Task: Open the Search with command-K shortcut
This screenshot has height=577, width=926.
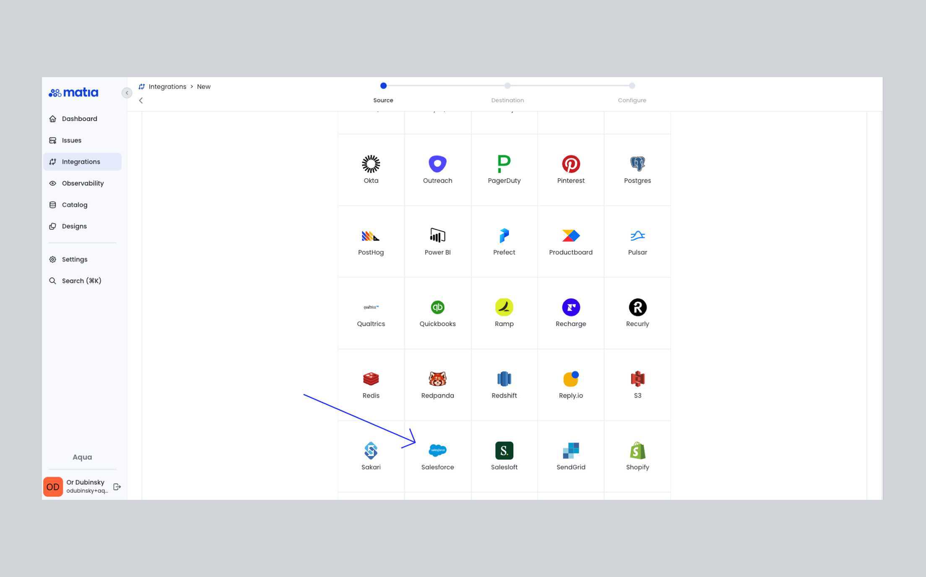Action: (81, 281)
